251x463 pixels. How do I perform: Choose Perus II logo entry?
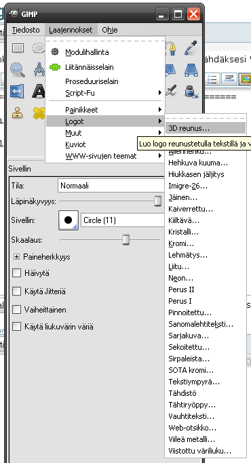click(x=206, y=289)
